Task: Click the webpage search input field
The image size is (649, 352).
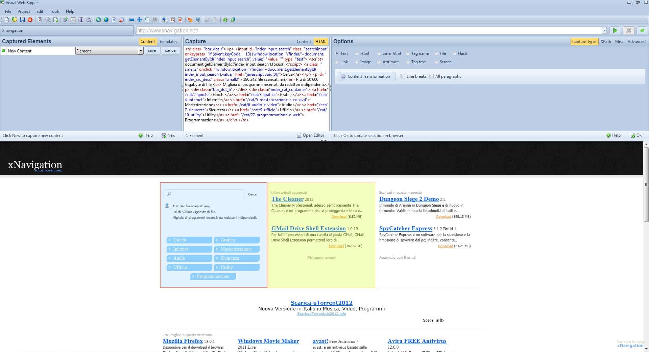Action: (204, 194)
